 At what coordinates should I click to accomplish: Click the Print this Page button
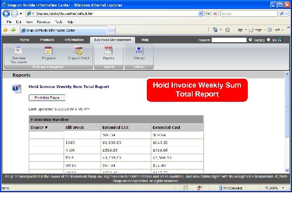[x=47, y=98]
